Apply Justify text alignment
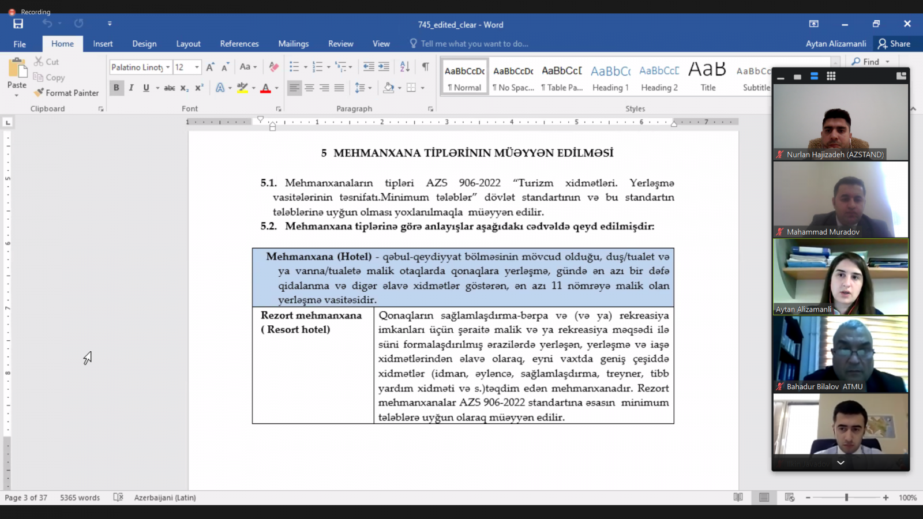This screenshot has height=519, width=923. (339, 88)
